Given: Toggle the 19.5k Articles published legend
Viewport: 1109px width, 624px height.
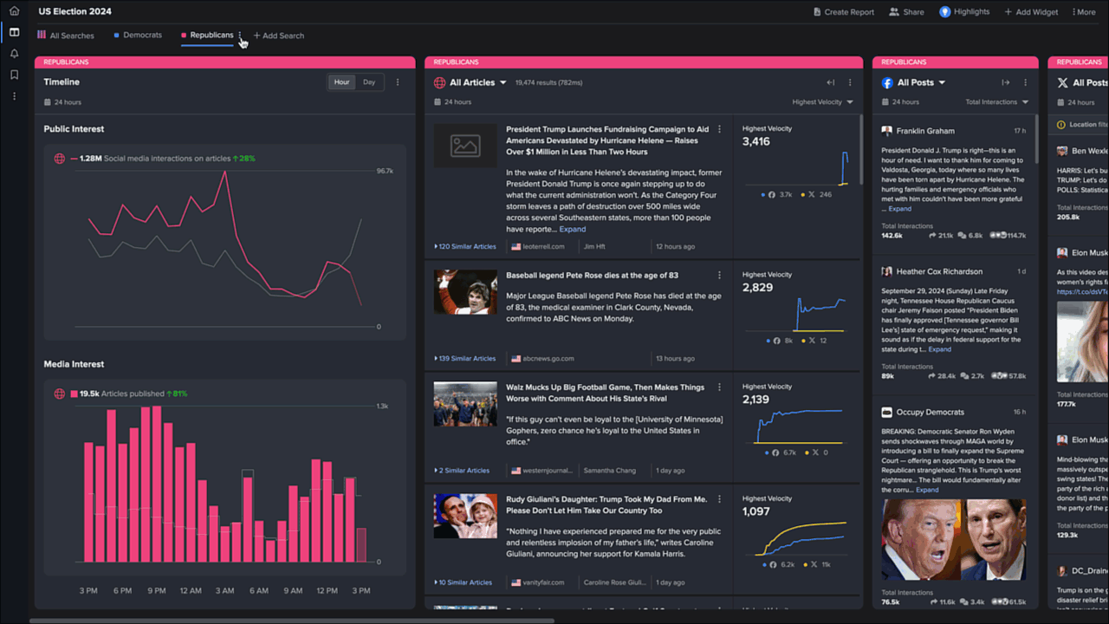Looking at the screenshot, I should 60,393.
